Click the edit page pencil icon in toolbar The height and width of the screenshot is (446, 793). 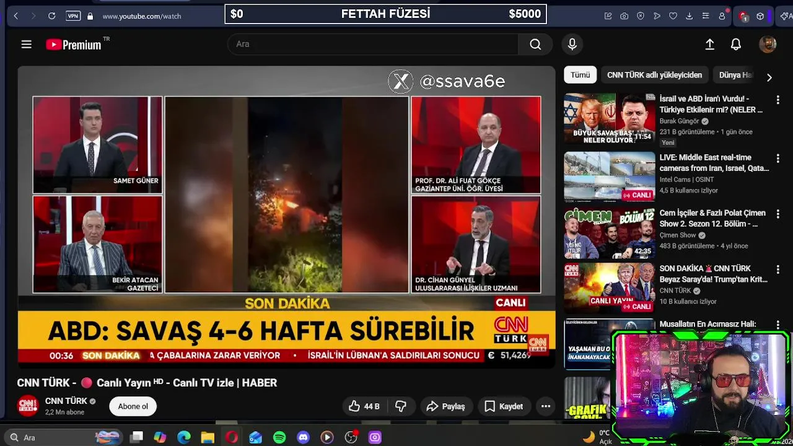tap(608, 16)
